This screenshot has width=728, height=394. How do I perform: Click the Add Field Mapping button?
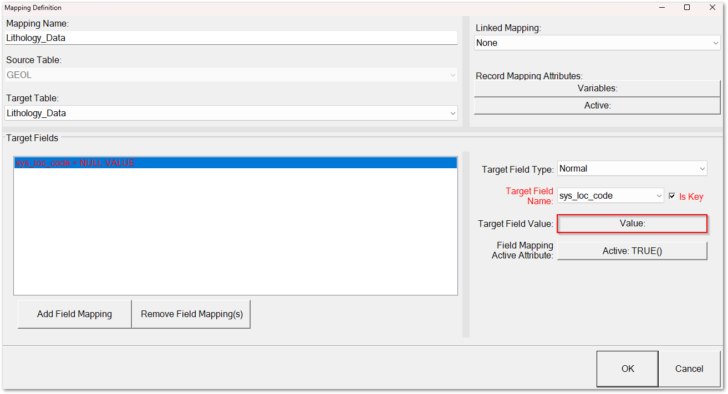[74, 314]
